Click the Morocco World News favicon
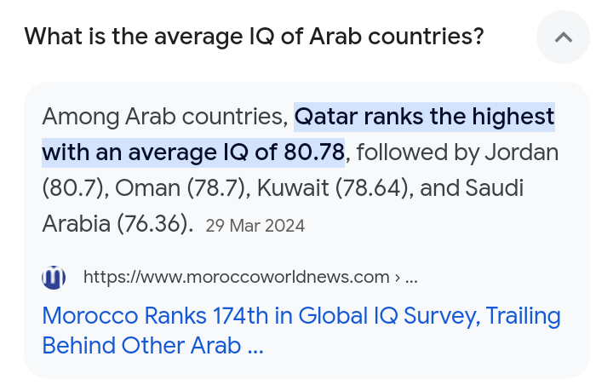Image resolution: width=613 pixels, height=385 pixels. (54, 277)
